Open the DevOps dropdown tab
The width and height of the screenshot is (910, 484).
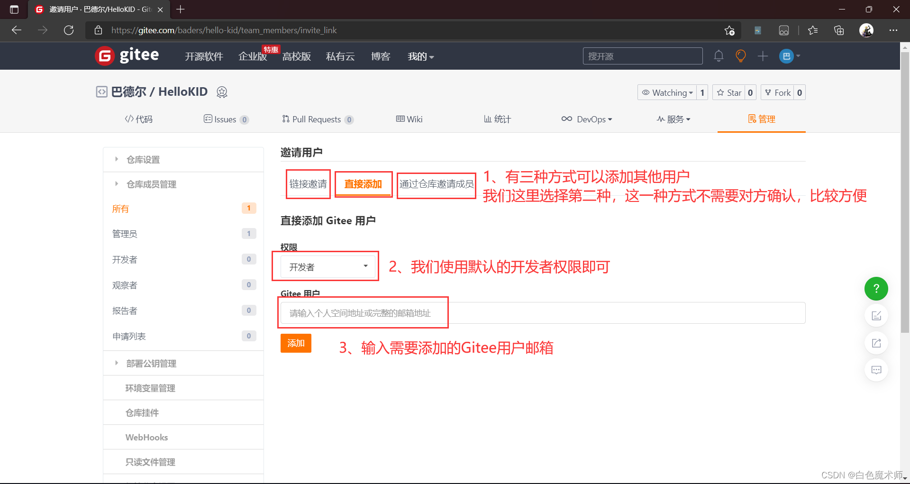(587, 119)
